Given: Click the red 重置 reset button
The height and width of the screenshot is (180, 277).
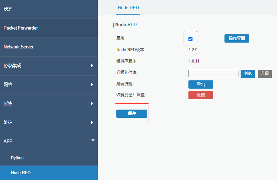Looking at the screenshot, I should 201,95.
